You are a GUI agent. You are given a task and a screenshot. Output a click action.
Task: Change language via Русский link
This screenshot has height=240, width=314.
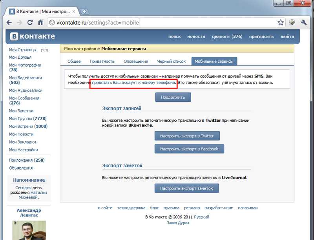[202, 217]
